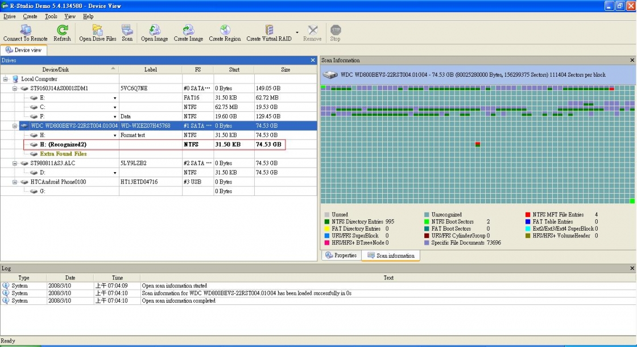
Task: Close the Scan Information panel
Action: click(x=632, y=60)
